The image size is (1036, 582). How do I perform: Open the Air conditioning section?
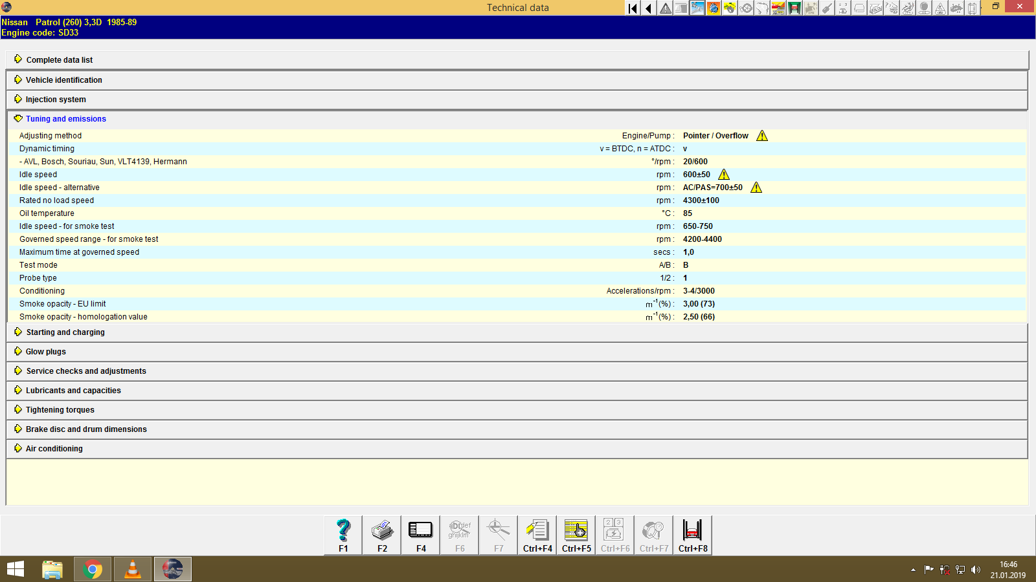click(x=54, y=448)
